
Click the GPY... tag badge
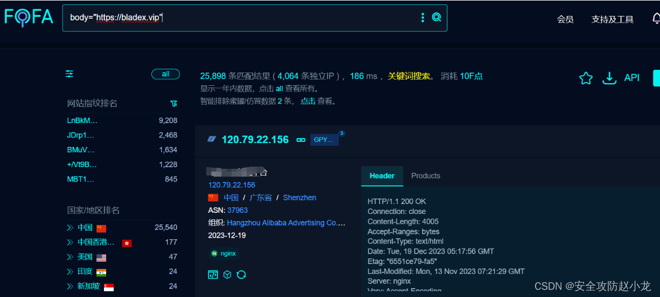tap(324, 140)
